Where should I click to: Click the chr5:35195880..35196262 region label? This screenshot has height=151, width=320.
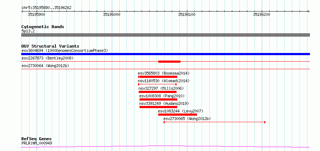tap(46, 8)
